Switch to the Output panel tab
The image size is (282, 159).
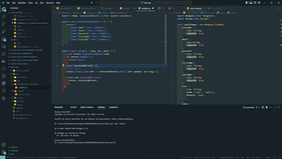(74, 107)
